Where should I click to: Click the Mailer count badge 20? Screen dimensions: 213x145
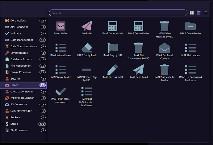pyautogui.click(x=43, y=85)
